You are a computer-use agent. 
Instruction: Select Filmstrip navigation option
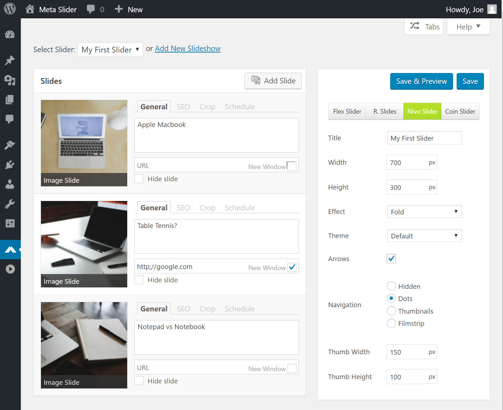point(391,323)
